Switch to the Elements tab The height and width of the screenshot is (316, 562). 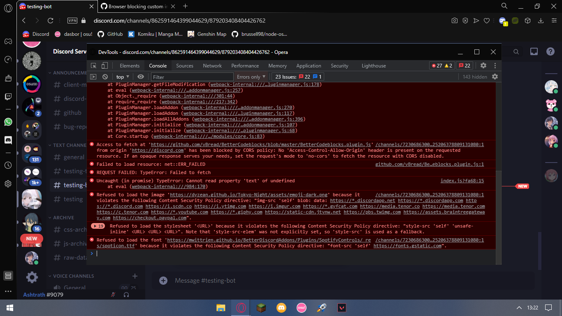click(130, 66)
